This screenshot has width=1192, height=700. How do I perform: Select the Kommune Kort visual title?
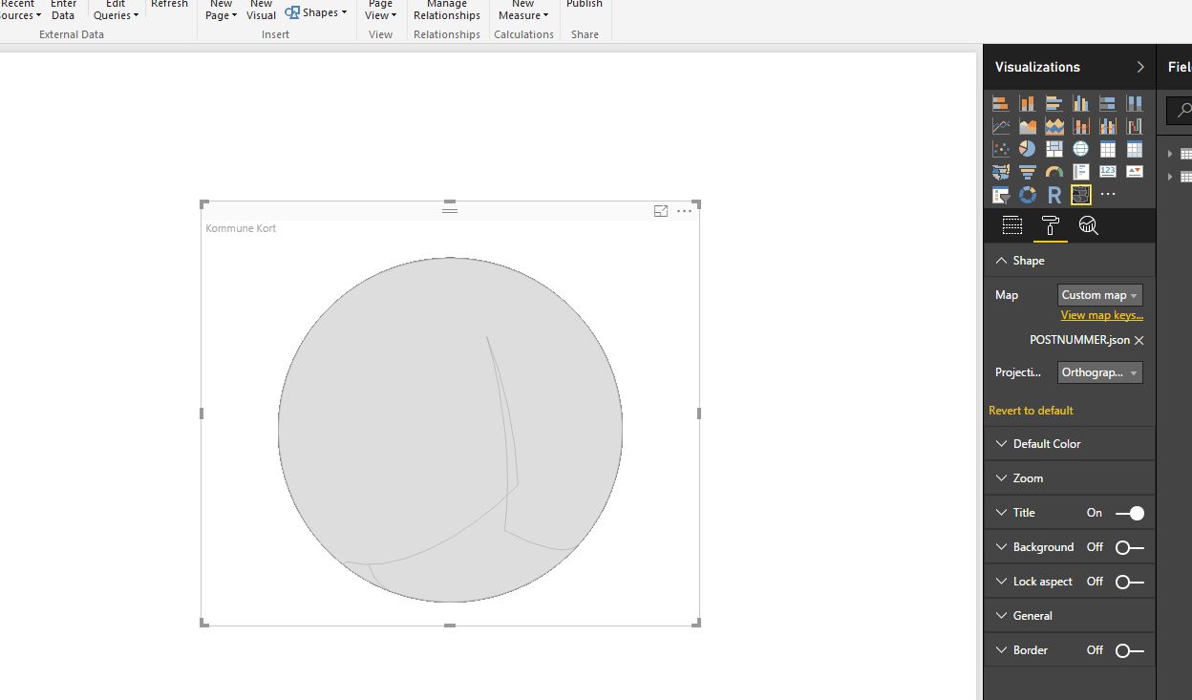pos(241,228)
